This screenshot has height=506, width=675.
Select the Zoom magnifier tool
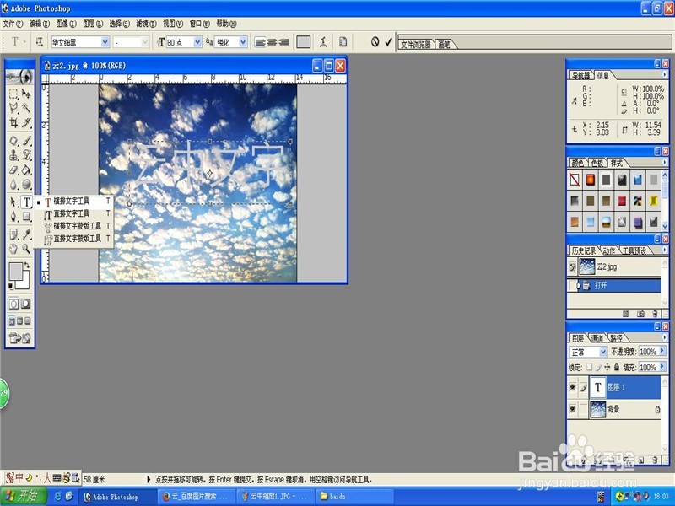(x=26, y=249)
